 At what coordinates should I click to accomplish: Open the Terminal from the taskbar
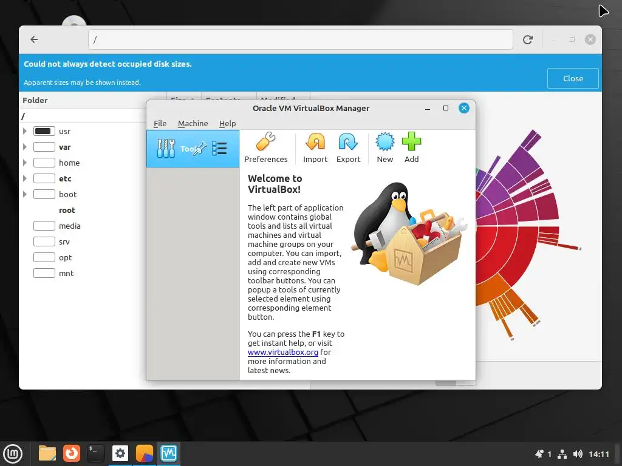point(95,453)
